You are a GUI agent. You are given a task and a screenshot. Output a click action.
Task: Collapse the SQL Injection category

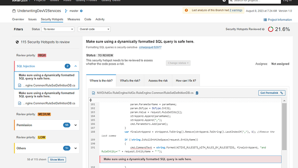pyautogui.click(x=76, y=66)
